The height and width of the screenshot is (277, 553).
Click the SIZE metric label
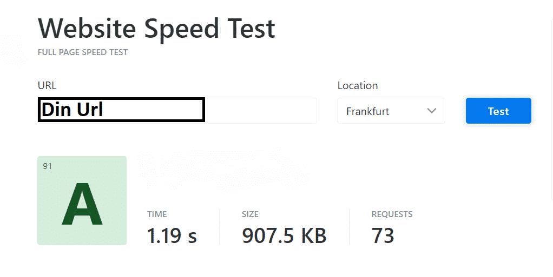(250, 214)
